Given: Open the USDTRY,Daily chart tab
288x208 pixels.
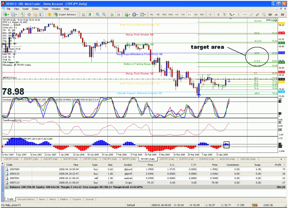Looking at the screenshot, I should tap(167, 159).
